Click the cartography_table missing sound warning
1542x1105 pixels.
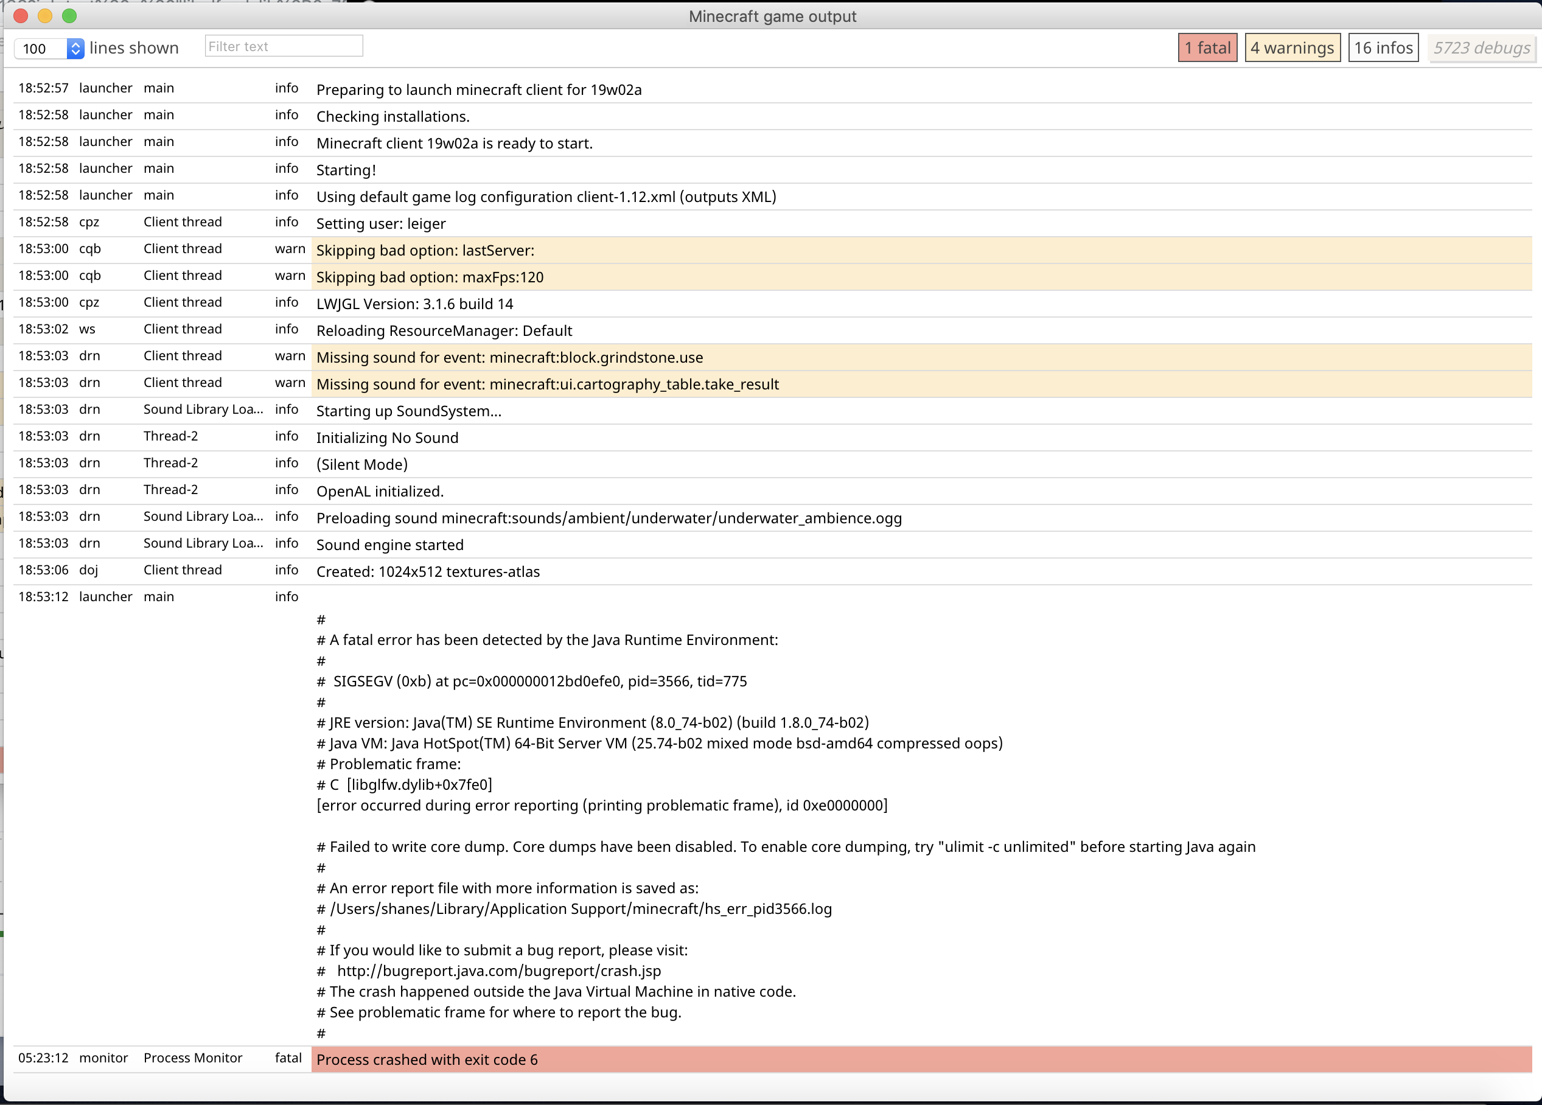tap(547, 384)
